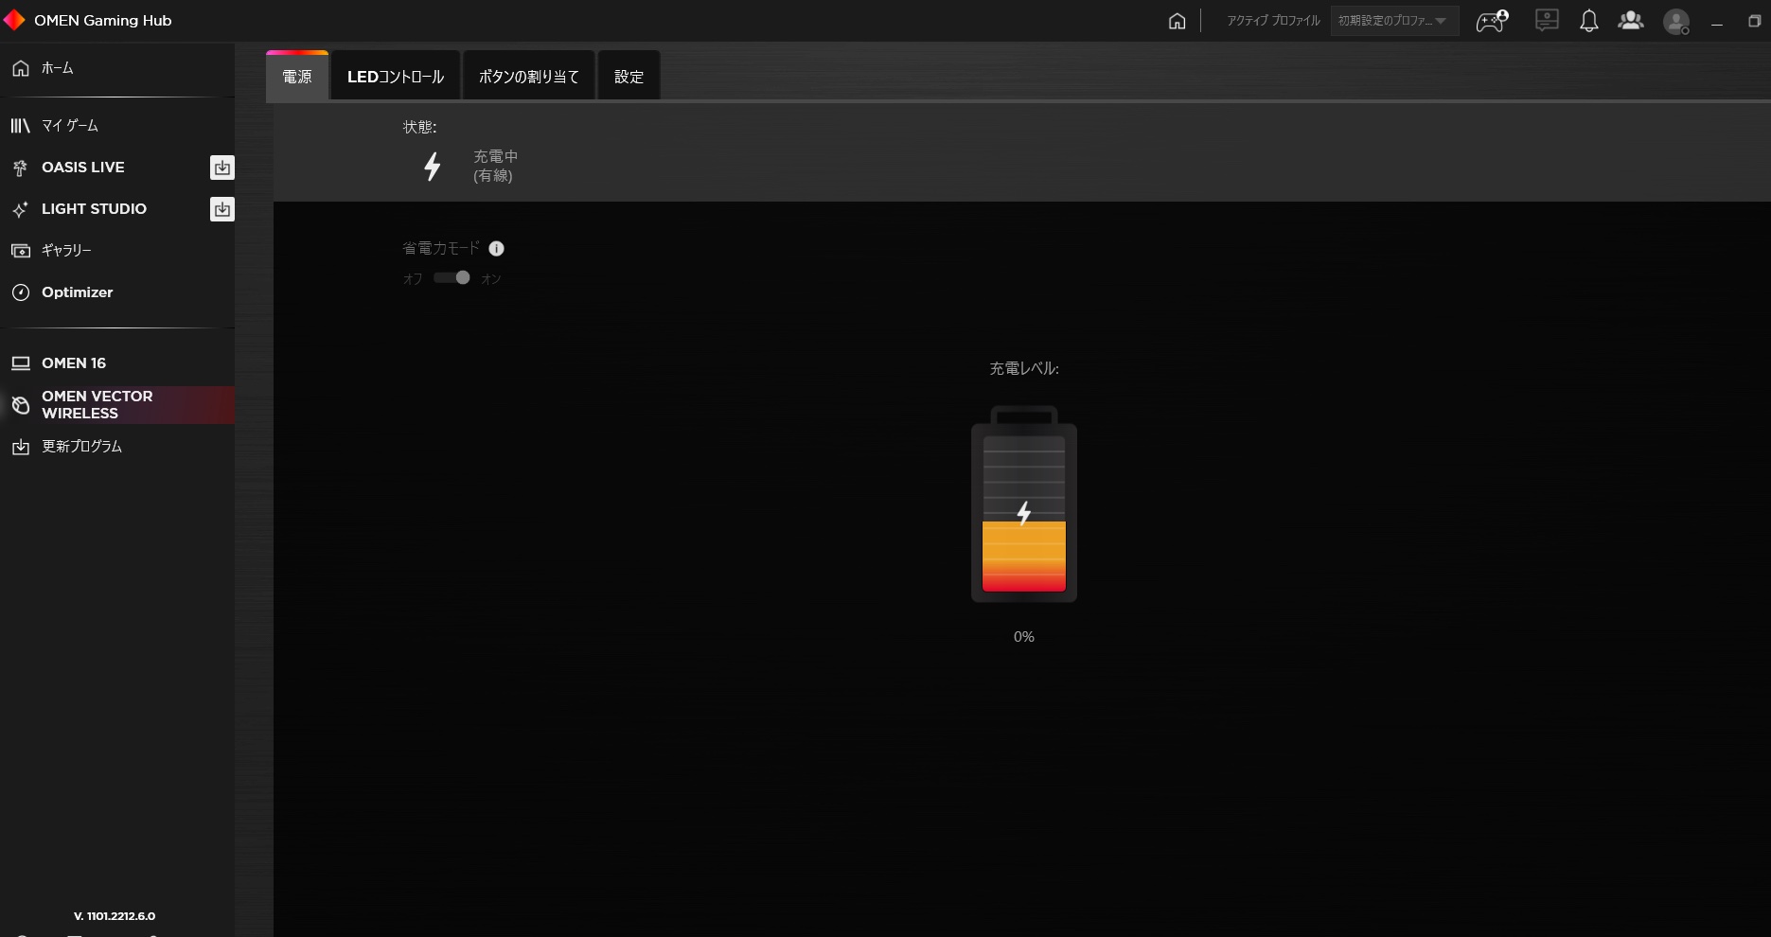
Task: Switch to the 電源 tab
Action: click(x=297, y=77)
